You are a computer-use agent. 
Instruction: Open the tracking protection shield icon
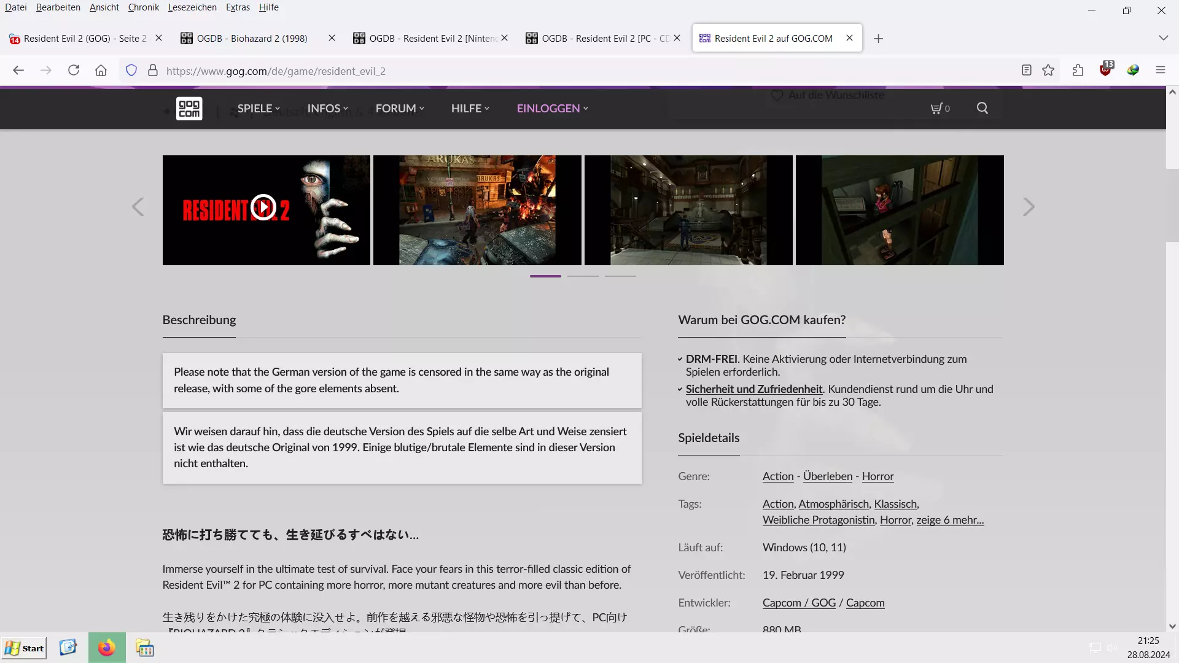(x=131, y=71)
